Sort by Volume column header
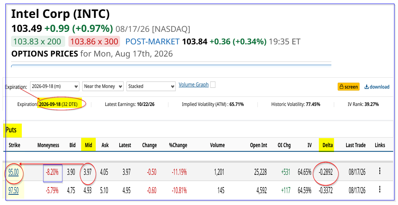398x205 pixels. [217, 145]
